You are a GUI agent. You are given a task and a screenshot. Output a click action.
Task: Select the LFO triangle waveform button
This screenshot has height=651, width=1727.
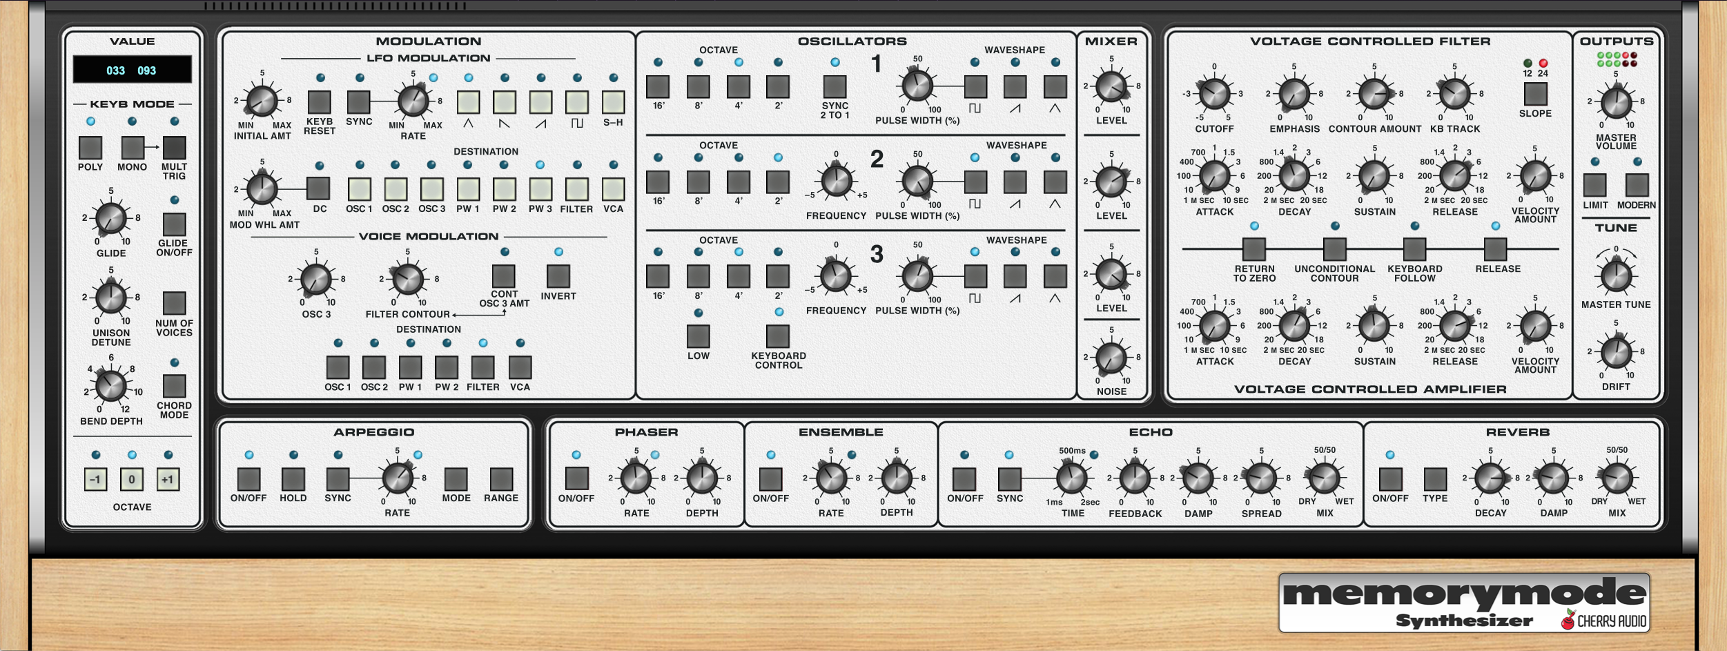click(x=468, y=102)
